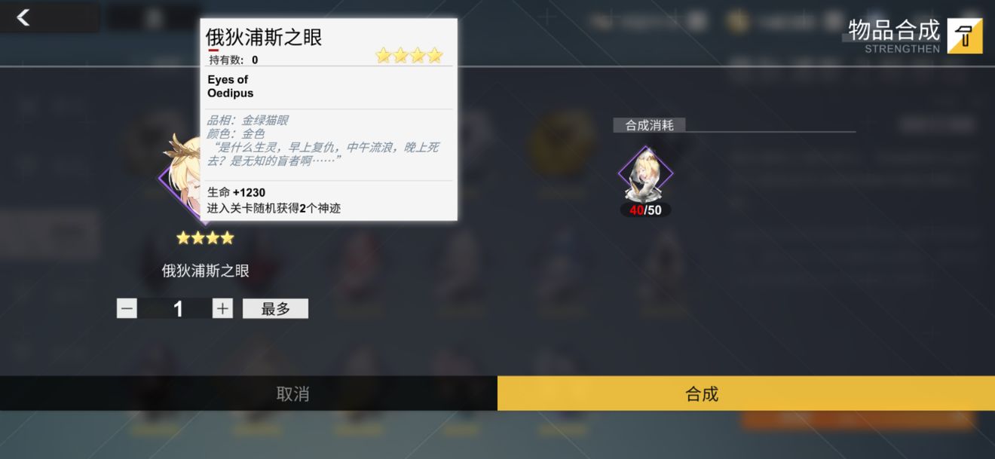Click the 物品合成 title text
The height and width of the screenshot is (459, 995).
[x=894, y=30]
